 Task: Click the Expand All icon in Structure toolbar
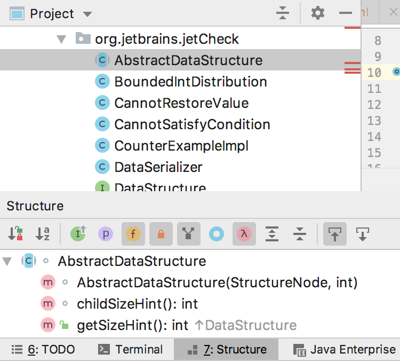click(272, 234)
